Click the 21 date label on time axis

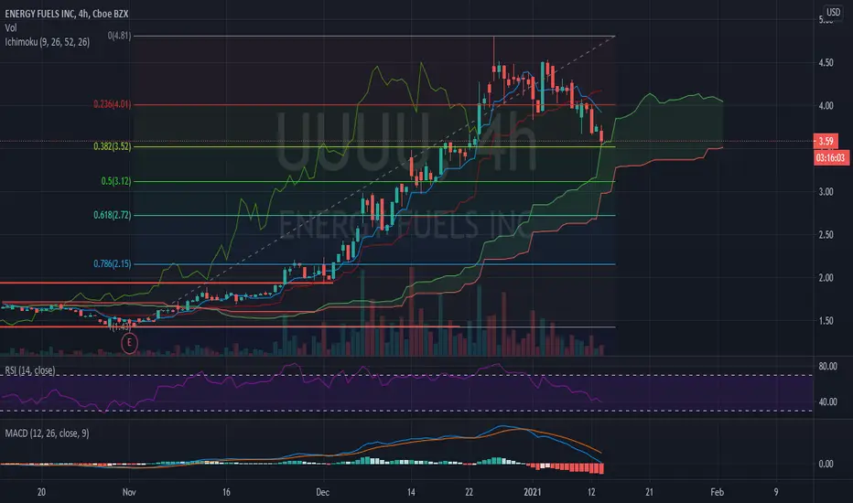649,492
